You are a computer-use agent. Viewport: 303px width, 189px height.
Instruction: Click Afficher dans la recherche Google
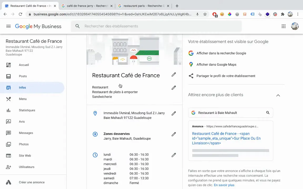pyautogui.click(x=221, y=53)
